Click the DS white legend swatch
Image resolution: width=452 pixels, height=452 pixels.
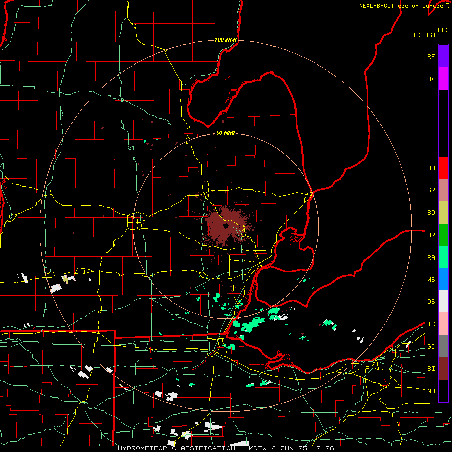point(443,301)
